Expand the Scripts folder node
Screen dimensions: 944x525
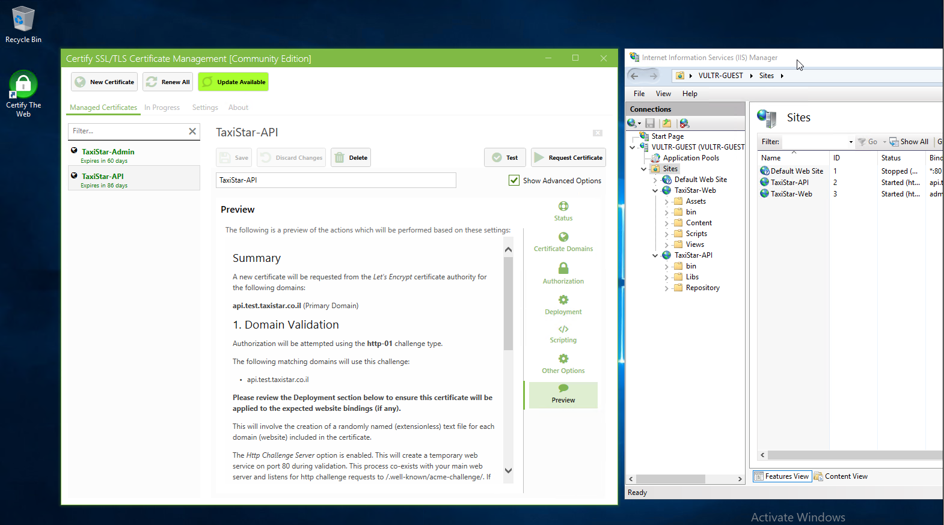pyautogui.click(x=667, y=234)
